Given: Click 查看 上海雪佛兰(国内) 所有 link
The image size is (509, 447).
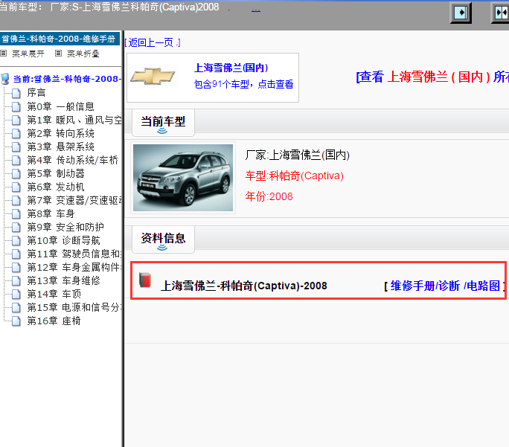Looking at the screenshot, I should pyautogui.click(x=432, y=77).
